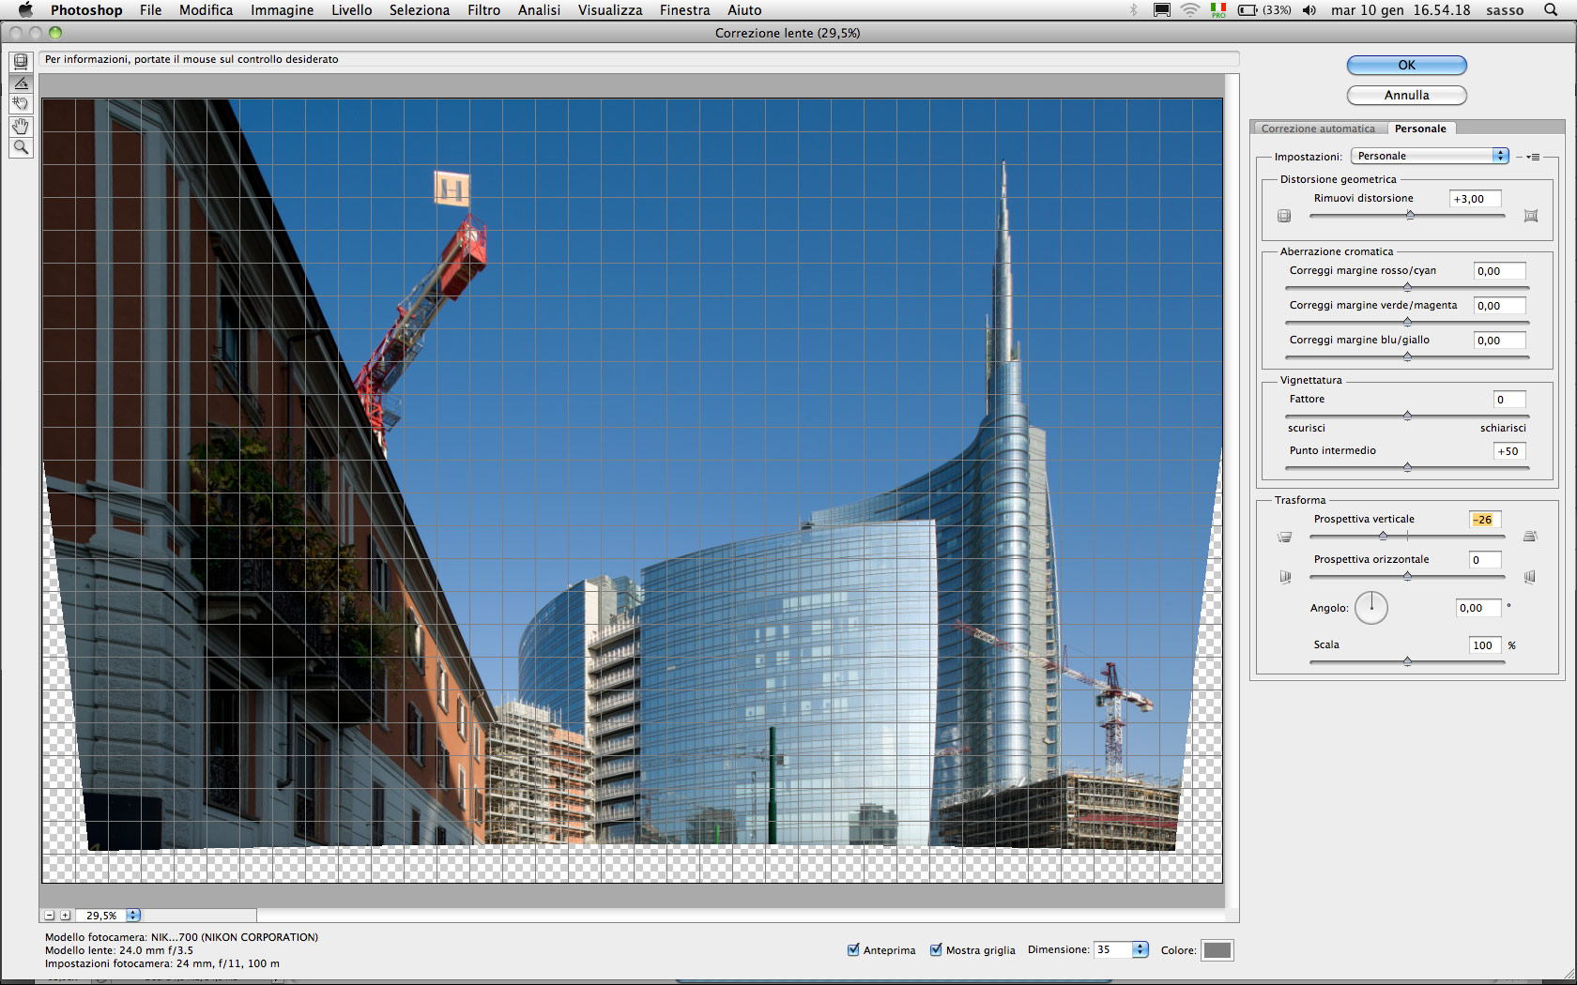This screenshot has width=1577, height=985.
Task: Click the date and time in menu bar
Action: (x=1401, y=10)
